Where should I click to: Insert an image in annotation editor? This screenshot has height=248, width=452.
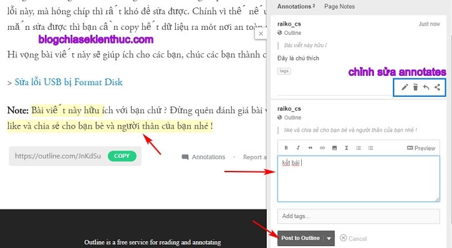[x=334, y=148]
